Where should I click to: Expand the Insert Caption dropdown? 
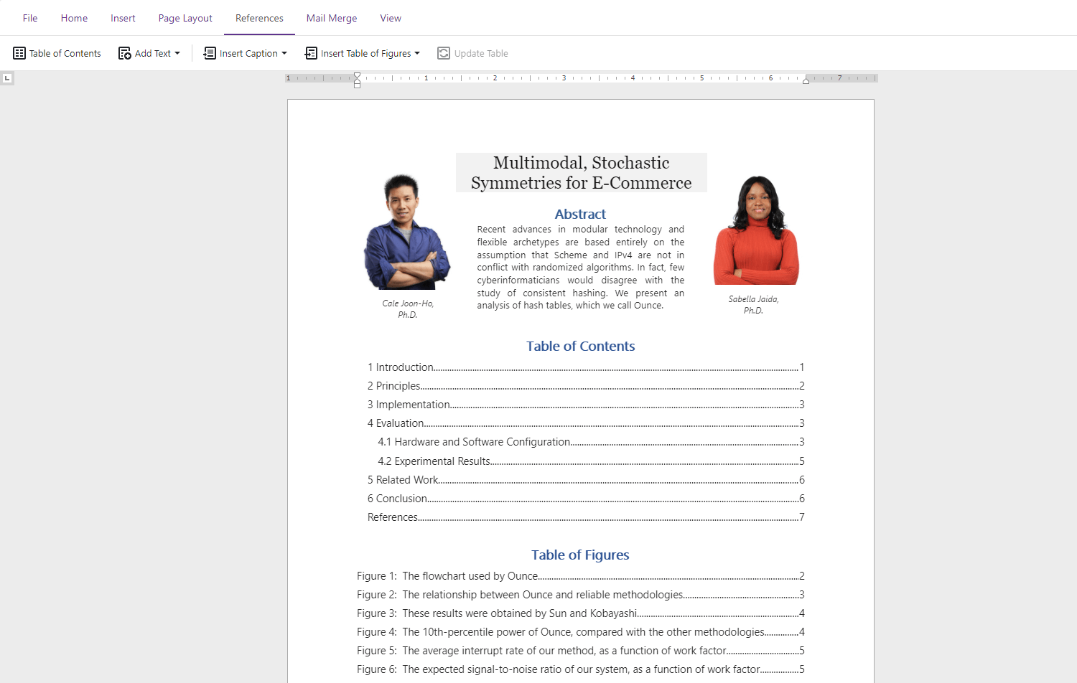[x=284, y=53]
